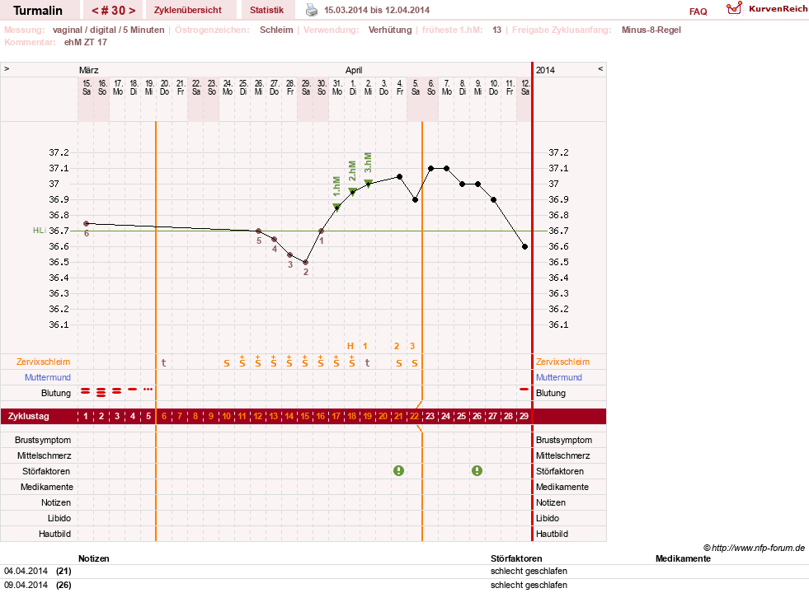
Task: Click the left Blutung row label
Action: click(56, 393)
